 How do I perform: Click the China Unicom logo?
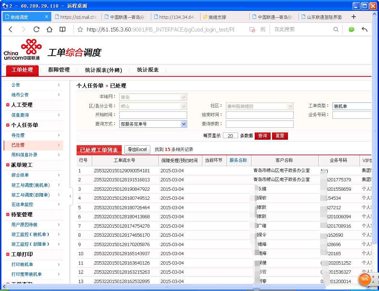(23, 49)
